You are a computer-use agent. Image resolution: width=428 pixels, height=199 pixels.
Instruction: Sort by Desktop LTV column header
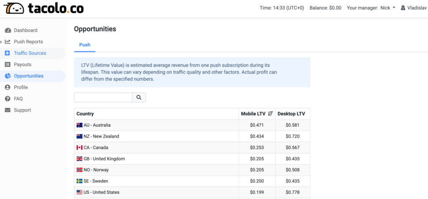pyautogui.click(x=292, y=114)
